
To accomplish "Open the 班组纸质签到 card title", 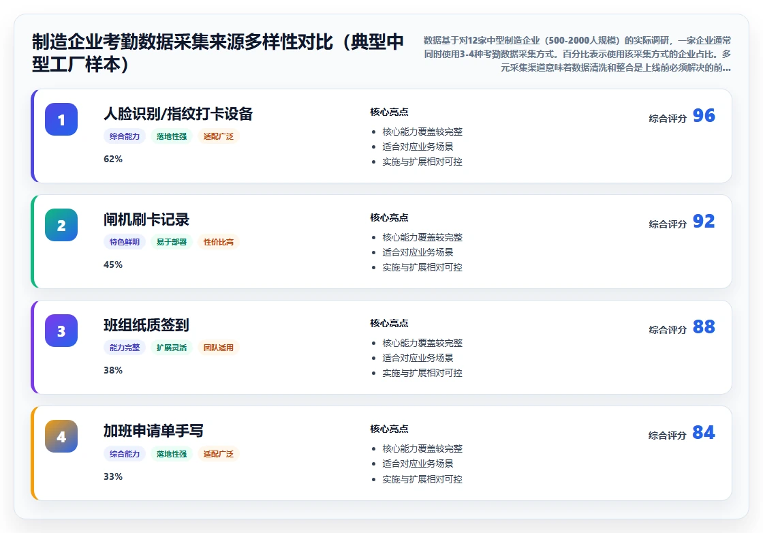I will coord(146,325).
